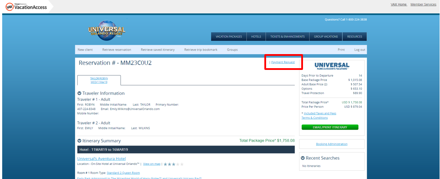Click the Questions? Call 1-800-224-3838 text

coord(346,20)
